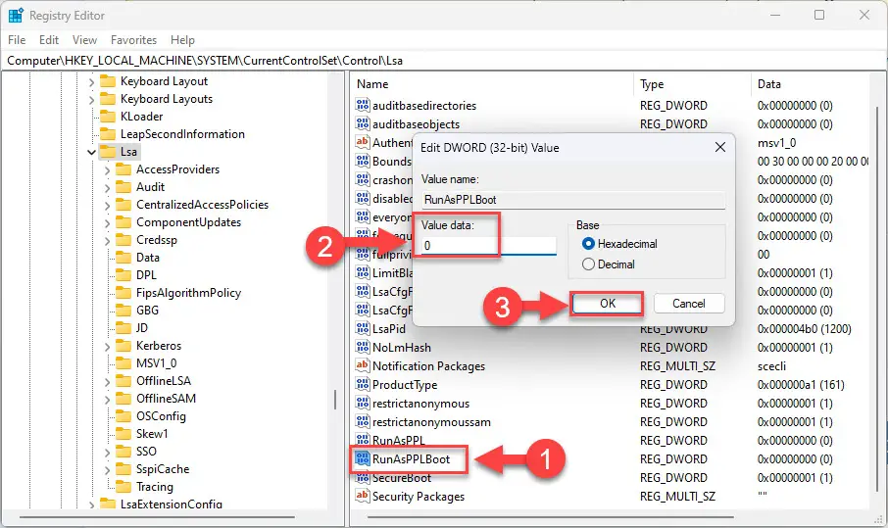This screenshot has width=888, height=528.
Task: Click the LsaPid value icon
Action: pos(363,329)
